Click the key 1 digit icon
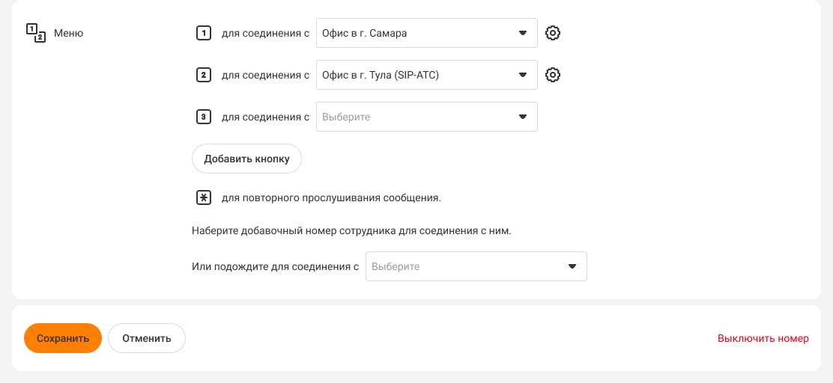Image resolution: width=833 pixels, height=383 pixels. coord(203,33)
